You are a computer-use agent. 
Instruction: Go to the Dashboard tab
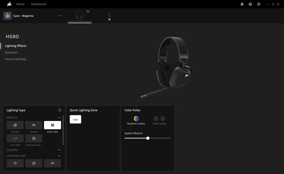(x=39, y=4)
